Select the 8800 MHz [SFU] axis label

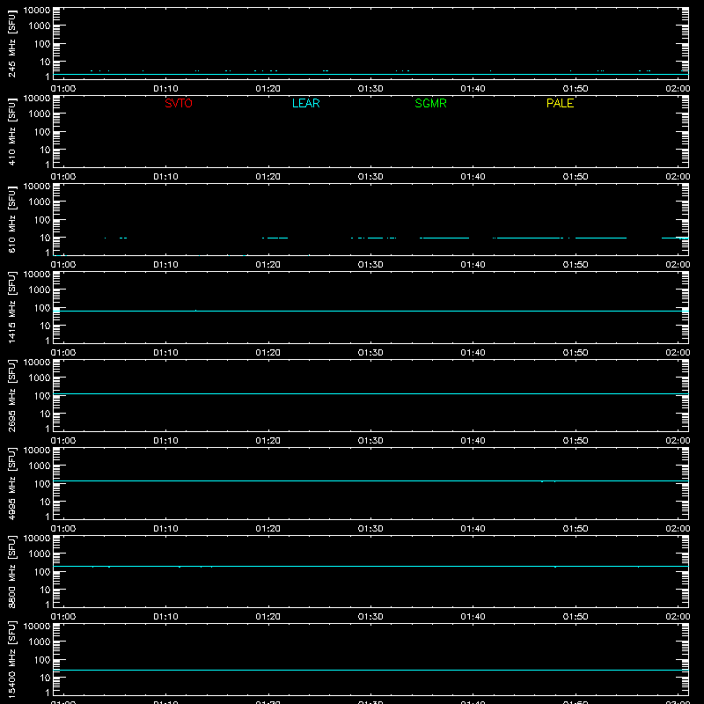(x=12, y=572)
